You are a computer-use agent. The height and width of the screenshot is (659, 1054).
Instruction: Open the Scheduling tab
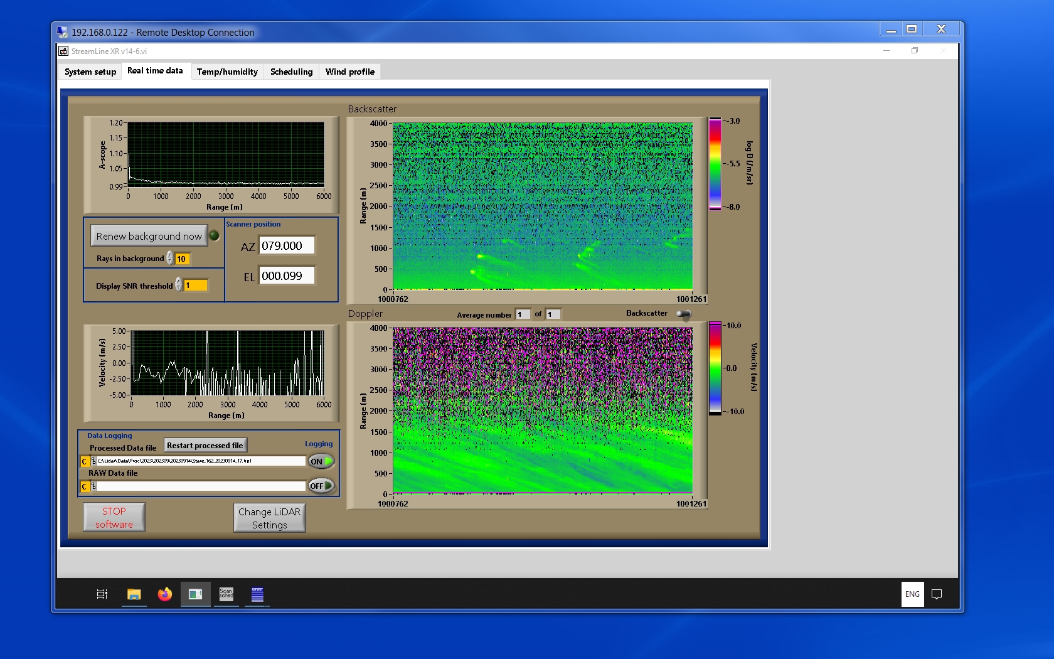291,72
